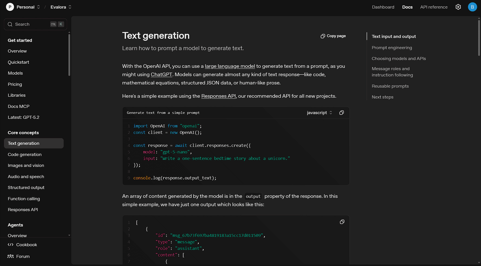Click the Personal organization P avatar
This screenshot has width=481, height=266.
coord(10,7)
